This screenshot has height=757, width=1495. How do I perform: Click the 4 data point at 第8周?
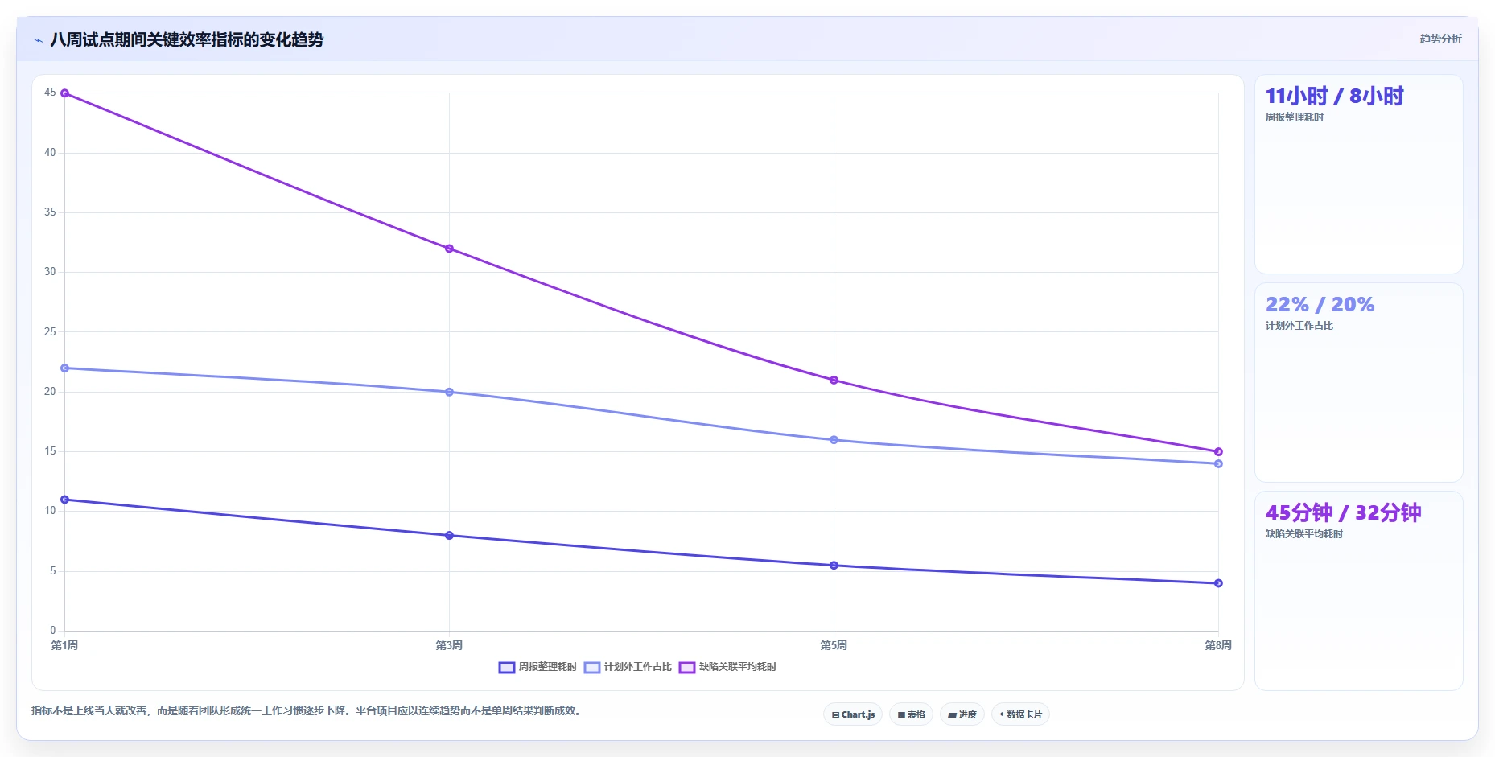click(x=1218, y=583)
